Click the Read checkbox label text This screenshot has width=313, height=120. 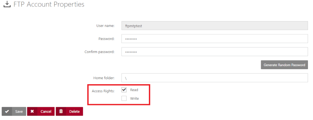pos(134,90)
